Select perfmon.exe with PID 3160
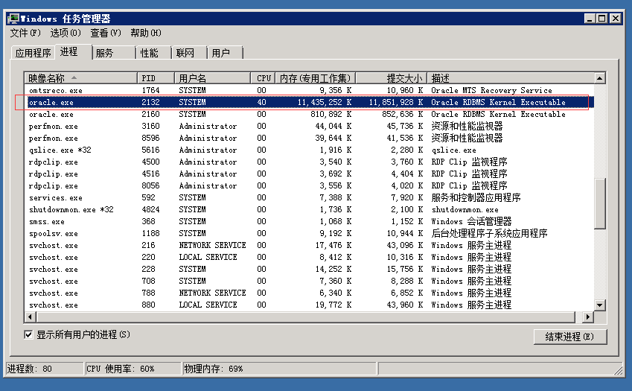 (309, 126)
